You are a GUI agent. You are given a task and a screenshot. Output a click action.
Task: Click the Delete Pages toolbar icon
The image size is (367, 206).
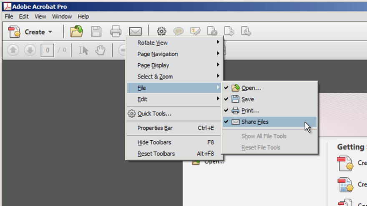pyautogui.click(x=212, y=31)
